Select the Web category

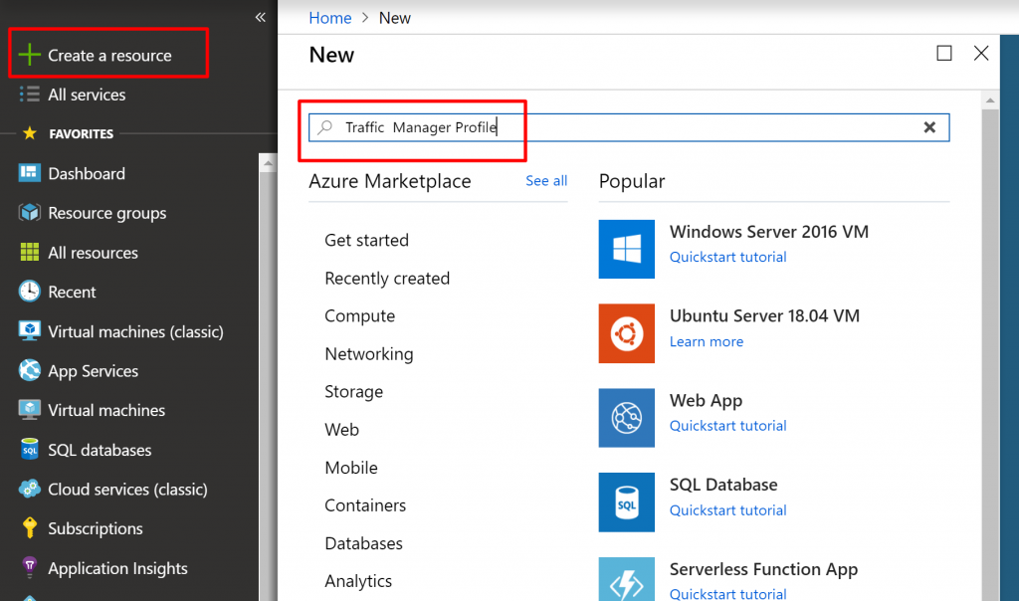tap(342, 430)
